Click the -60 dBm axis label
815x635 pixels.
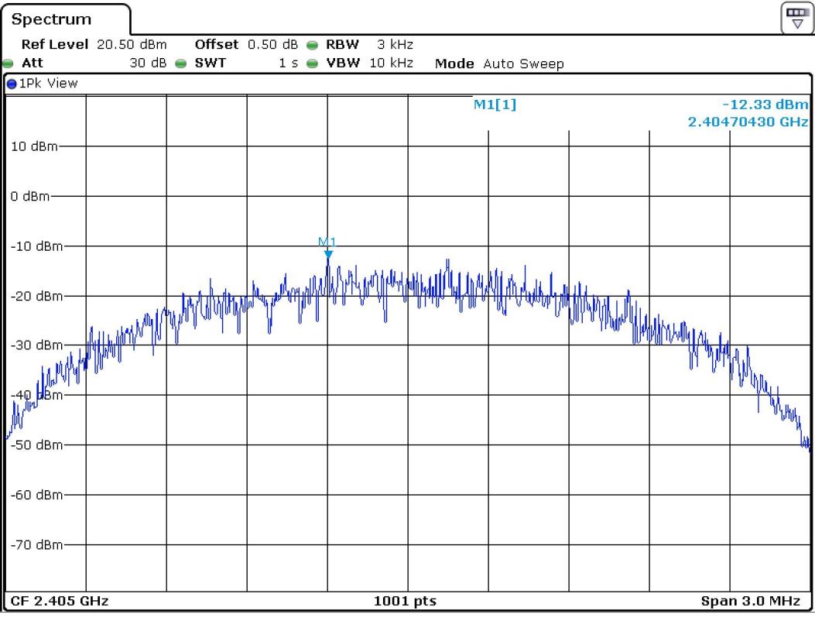(36, 495)
